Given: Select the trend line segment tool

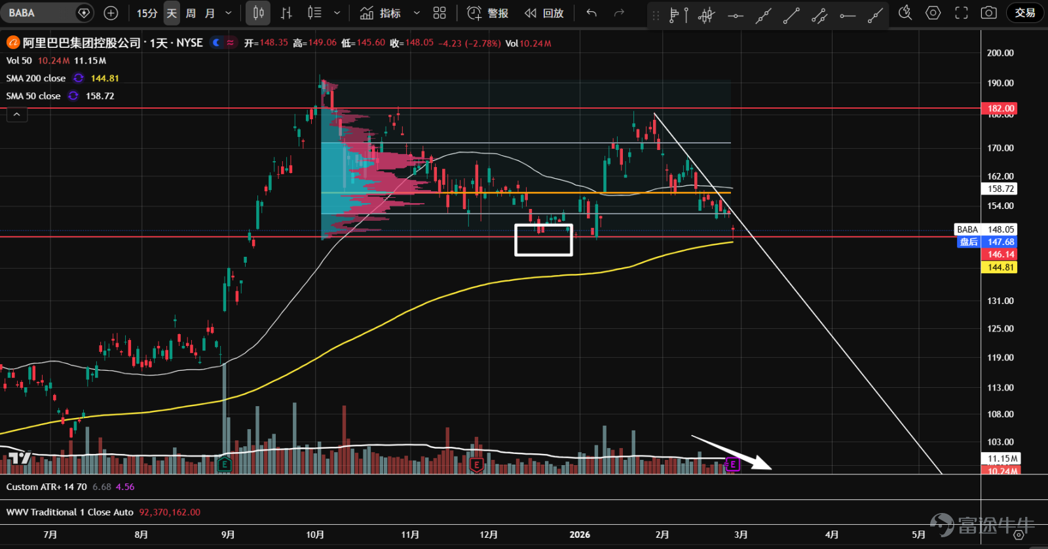Looking at the screenshot, I should tap(791, 15).
